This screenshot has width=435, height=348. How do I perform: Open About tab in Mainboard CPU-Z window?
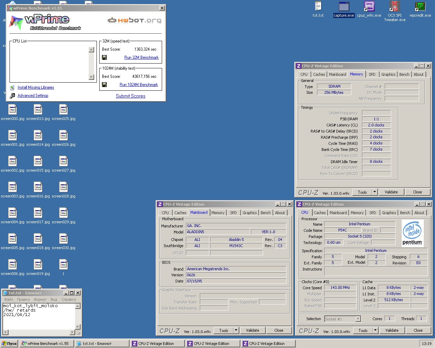tap(280, 213)
